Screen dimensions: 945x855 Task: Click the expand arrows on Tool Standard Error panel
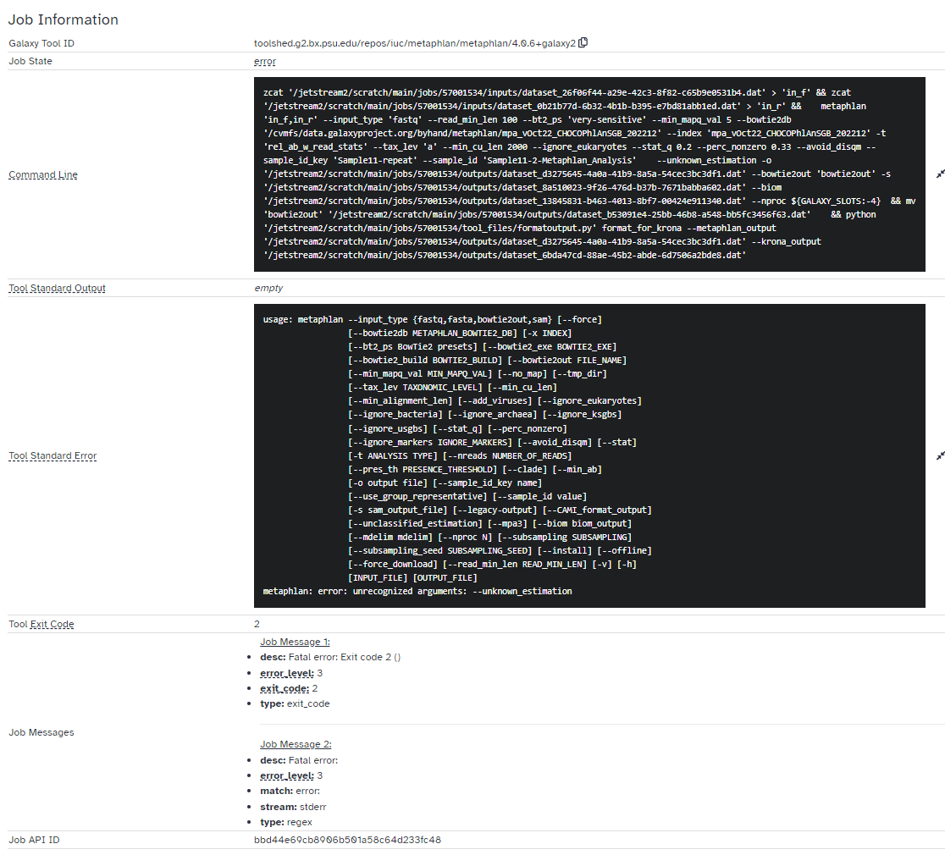pyautogui.click(x=939, y=455)
